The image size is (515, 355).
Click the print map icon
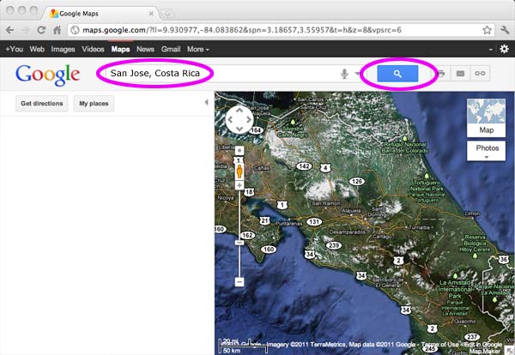coord(441,74)
